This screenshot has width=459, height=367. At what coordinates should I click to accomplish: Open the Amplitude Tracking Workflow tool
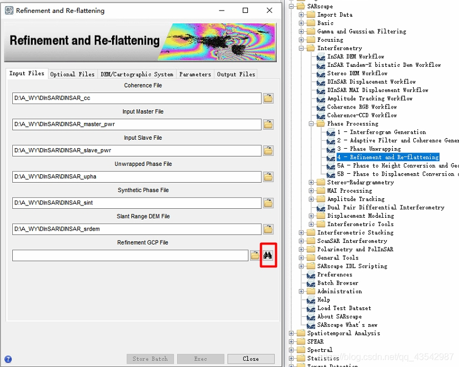click(370, 99)
